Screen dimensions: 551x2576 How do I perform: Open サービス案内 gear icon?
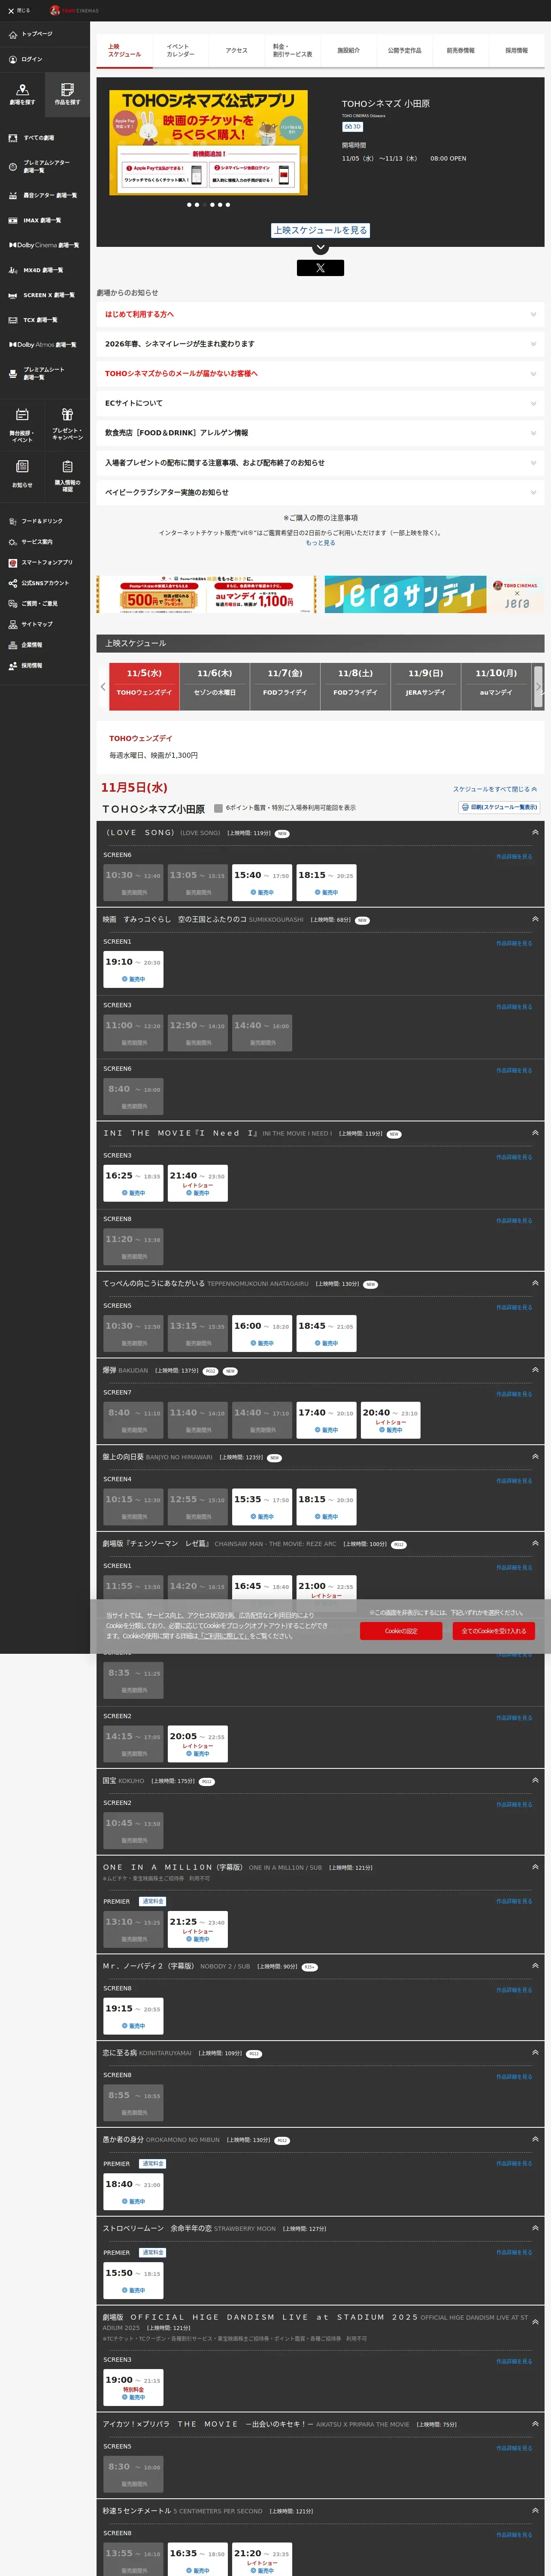click(x=13, y=542)
